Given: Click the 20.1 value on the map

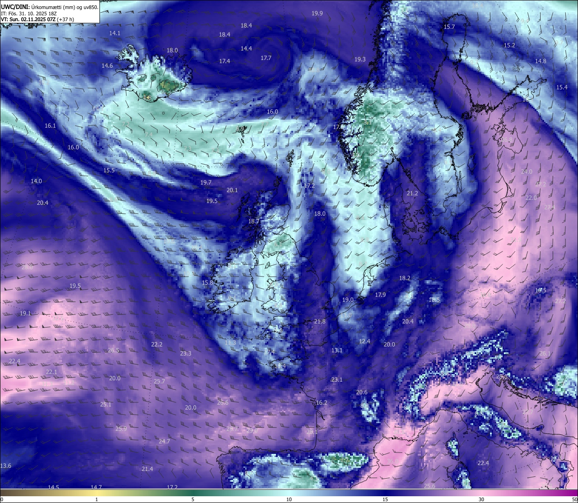Looking at the screenshot, I should point(232,190).
